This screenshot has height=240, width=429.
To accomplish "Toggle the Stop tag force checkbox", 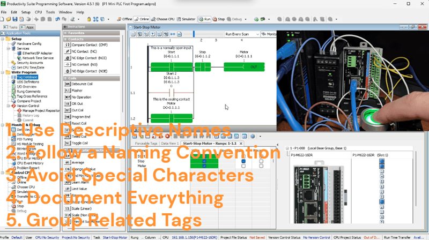I will pyautogui.click(x=243, y=161).
